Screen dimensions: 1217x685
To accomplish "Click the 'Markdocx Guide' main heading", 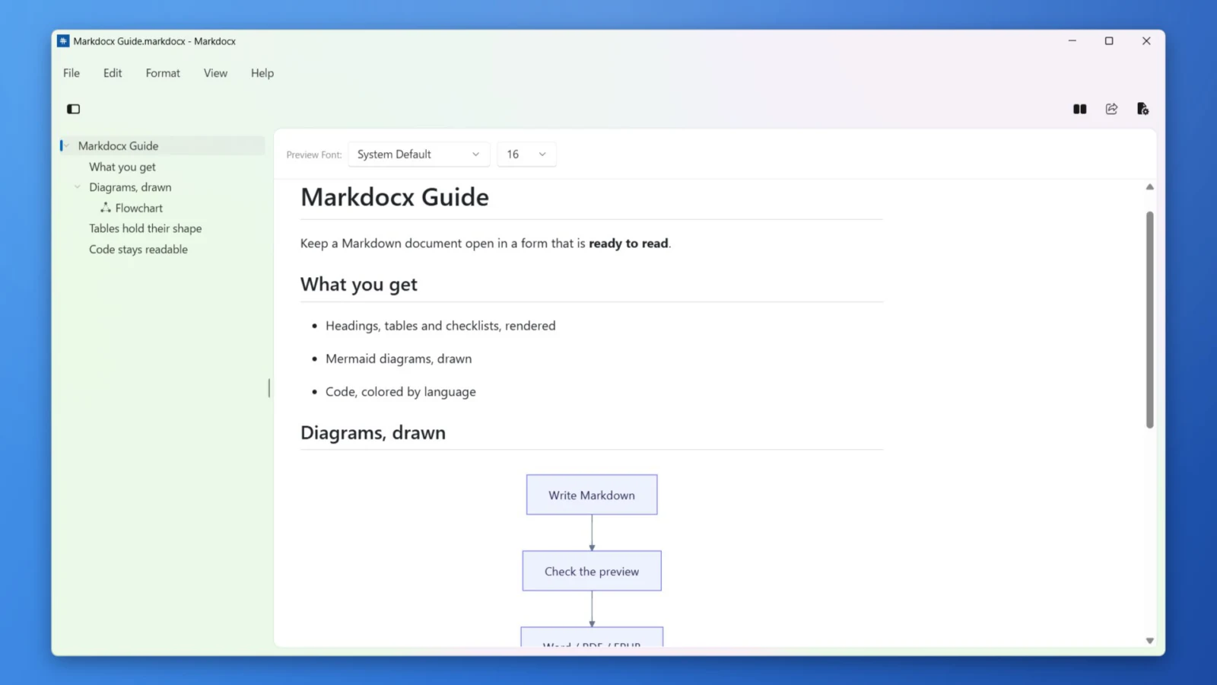I will point(395,197).
